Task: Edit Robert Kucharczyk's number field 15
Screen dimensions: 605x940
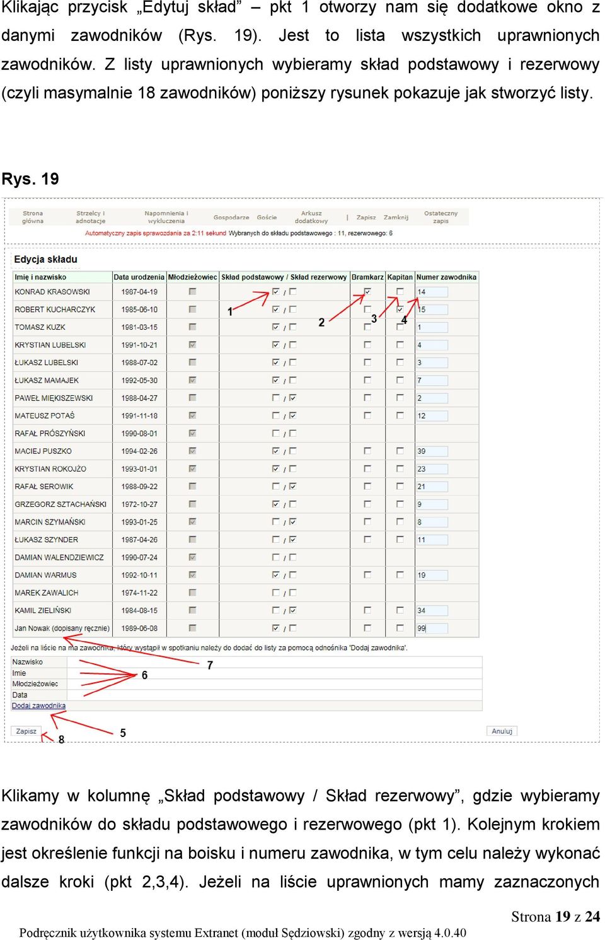Action: (x=432, y=310)
